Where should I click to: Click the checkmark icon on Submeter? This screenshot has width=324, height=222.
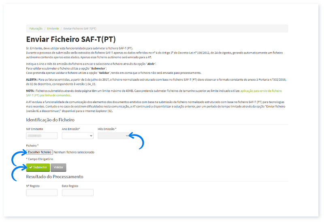(31, 167)
